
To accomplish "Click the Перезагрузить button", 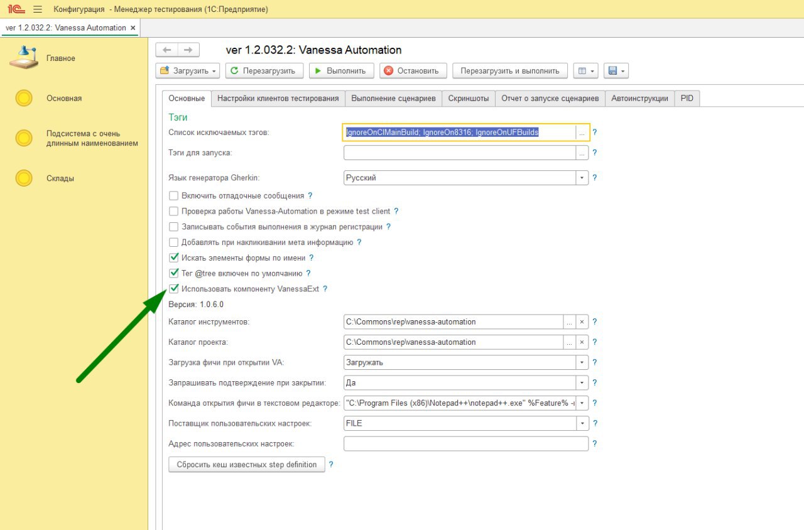I will coord(264,71).
